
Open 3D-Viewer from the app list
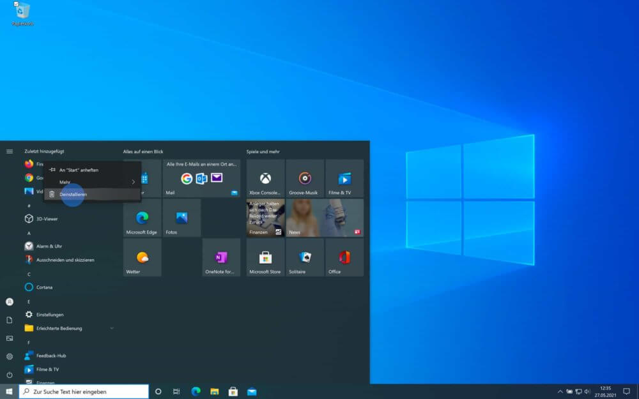click(x=47, y=218)
